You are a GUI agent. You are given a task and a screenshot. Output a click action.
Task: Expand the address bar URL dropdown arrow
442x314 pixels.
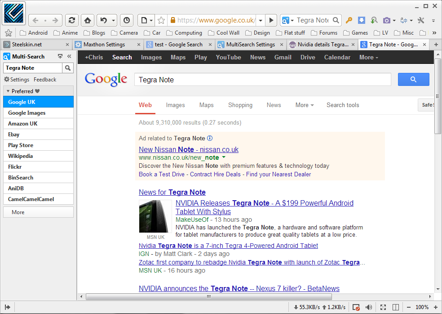click(x=261, y=20)
